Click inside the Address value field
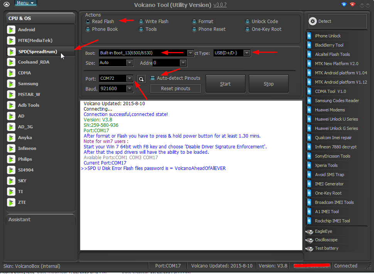 coord(166,63)
